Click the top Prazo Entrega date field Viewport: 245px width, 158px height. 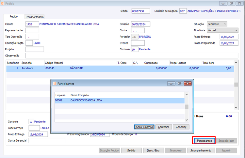[229, 37]
